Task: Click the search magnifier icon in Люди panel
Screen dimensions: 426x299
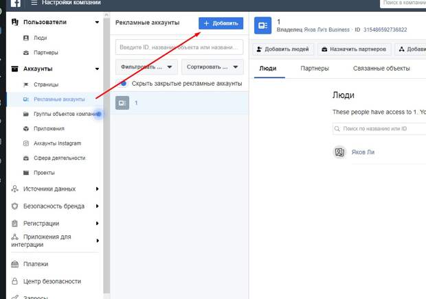Action: 337,129
